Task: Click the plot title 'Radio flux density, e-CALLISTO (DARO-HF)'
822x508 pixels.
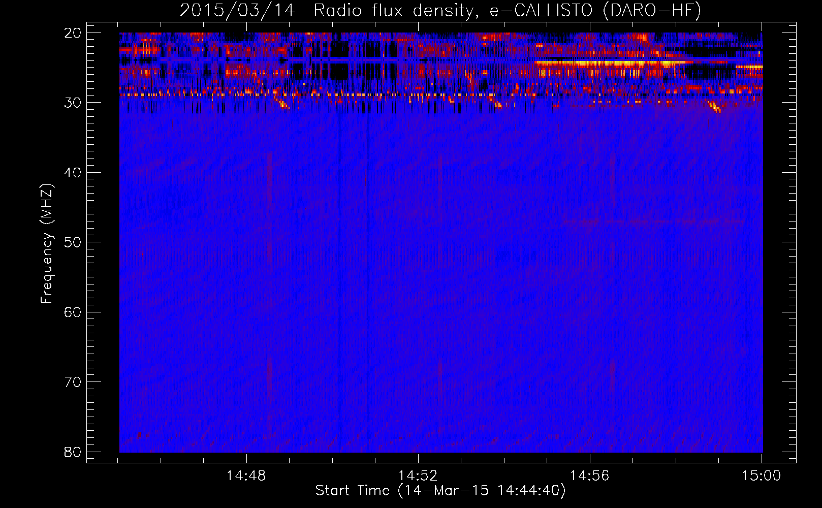Action: (507, 11)
